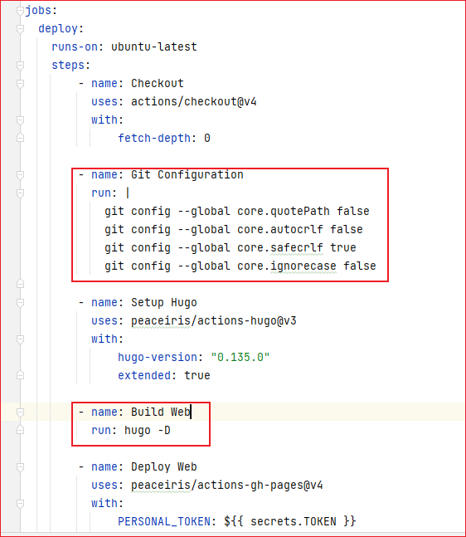The height and width of the screenshot is (537, 466).
Task: Click the PERSONAL_TOKEN key
Action: point(164,521)
